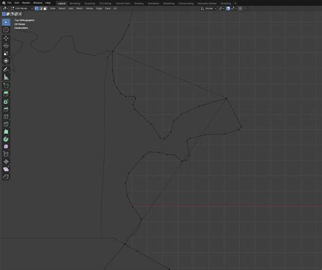
Task: Open the Face menu
Action: [x=107, y=8]
